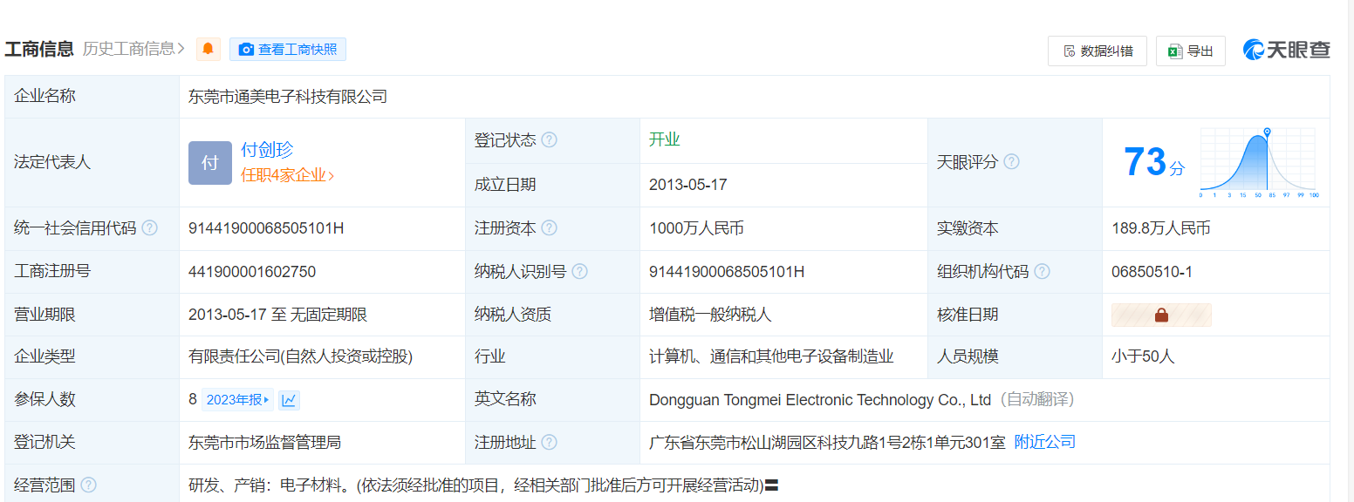
Task: Click help icon beside 天眼评分
Action: point(1011,162)
